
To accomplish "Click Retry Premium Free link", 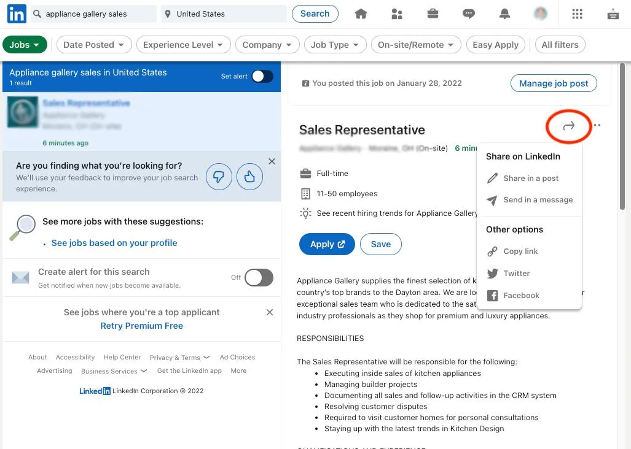I will point(142,326).
